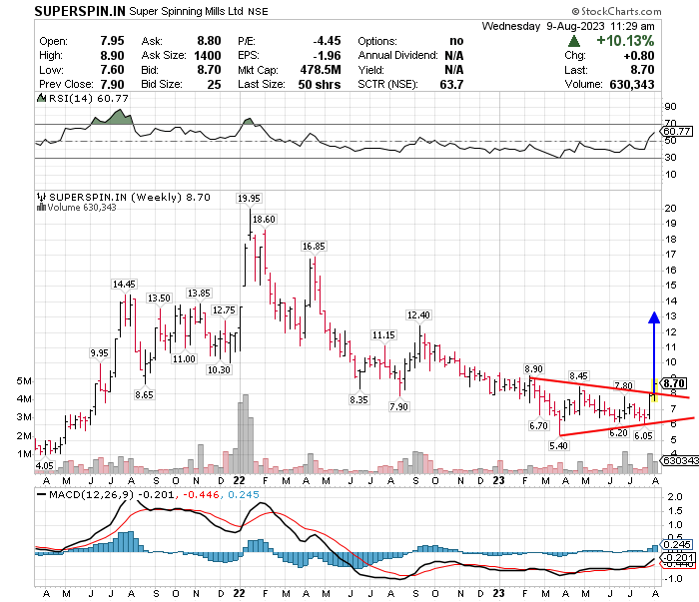Screen dimensions: 699x602
Task: Click the 6.20 low price label
Action: pyautogui.click(x=618, y=432)
